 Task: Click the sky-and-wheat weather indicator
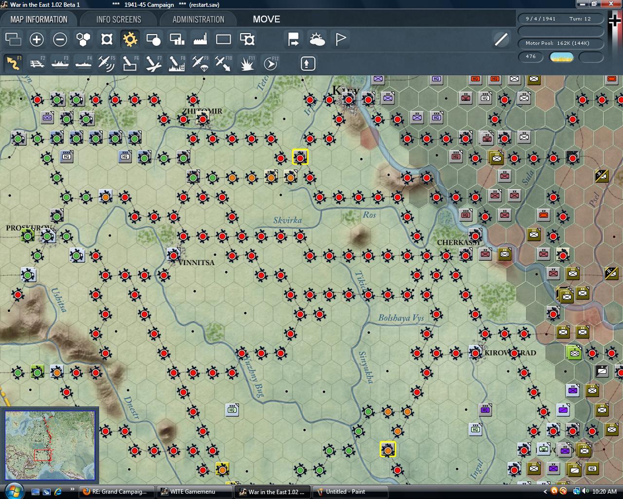pos(561,57)
